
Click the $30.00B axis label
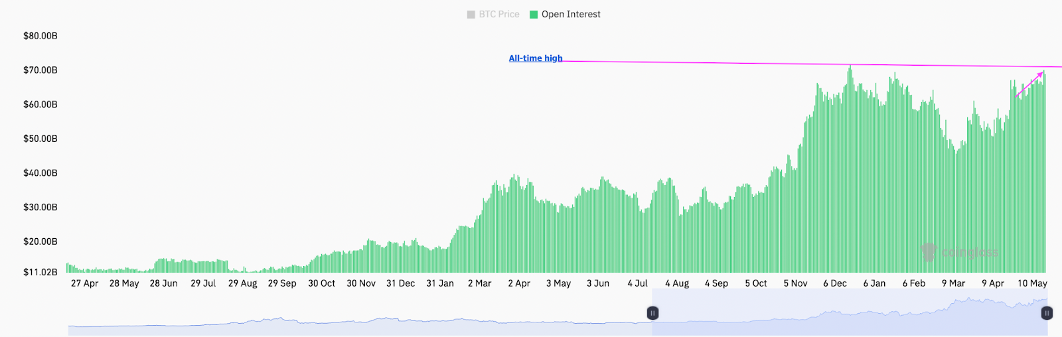[x=40, y=207]
